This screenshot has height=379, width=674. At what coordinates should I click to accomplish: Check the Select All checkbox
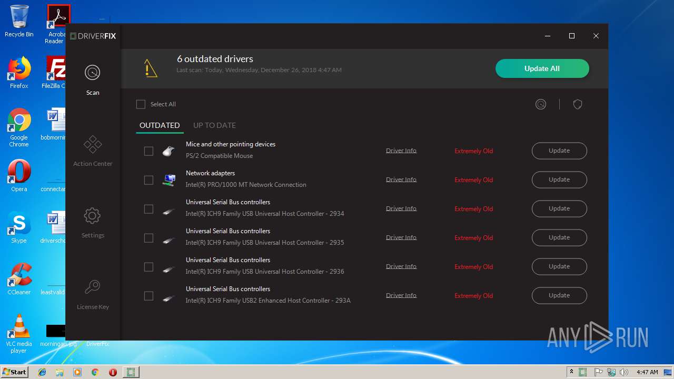coord(141,104)
